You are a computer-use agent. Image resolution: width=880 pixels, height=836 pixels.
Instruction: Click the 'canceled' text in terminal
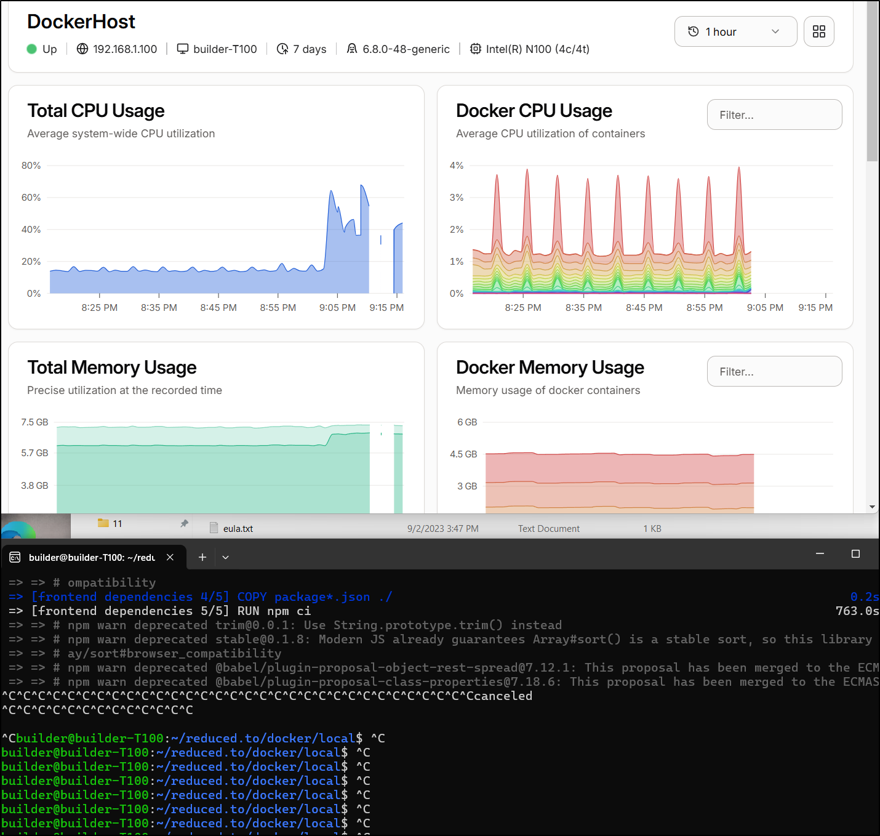pos(503,696)
